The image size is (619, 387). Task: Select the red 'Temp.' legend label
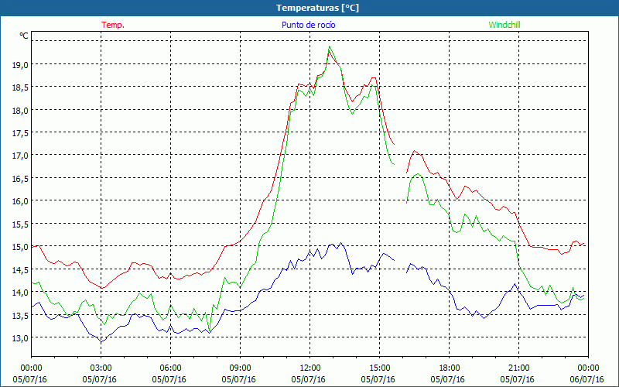tap(113, 25)
